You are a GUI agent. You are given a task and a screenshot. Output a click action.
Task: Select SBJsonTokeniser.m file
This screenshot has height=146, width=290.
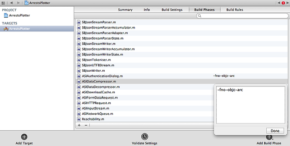(96, 60)
